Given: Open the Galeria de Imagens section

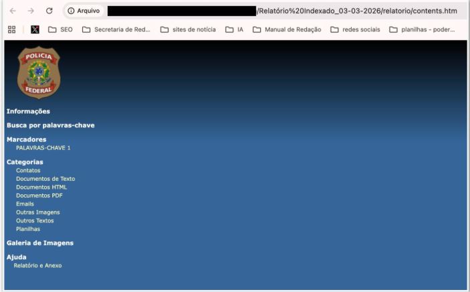Looking at the screenshot, I should (x=40, y=243).
